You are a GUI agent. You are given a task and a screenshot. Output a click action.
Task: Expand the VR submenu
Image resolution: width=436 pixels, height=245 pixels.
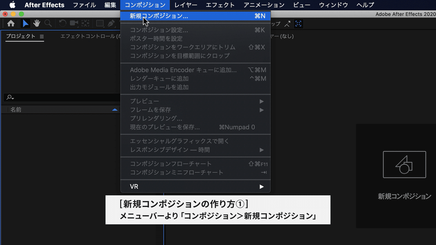click(x=195, y=187)
